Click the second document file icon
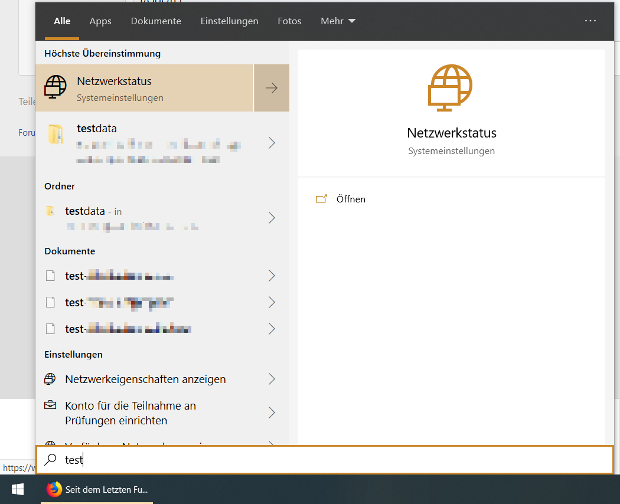 50,302
